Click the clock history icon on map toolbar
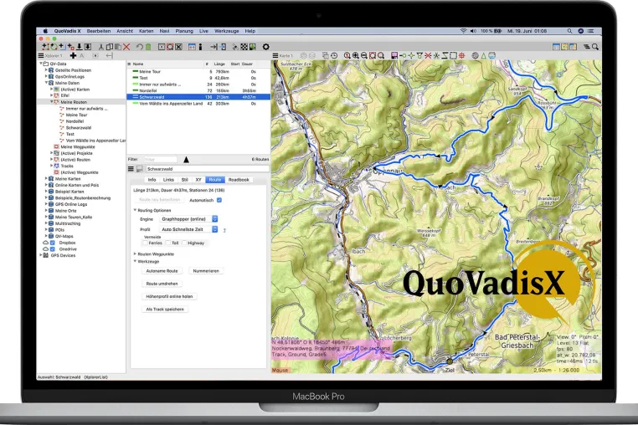Image resolution: width=638 pixels, height=425 pixels. pos(334,56)
